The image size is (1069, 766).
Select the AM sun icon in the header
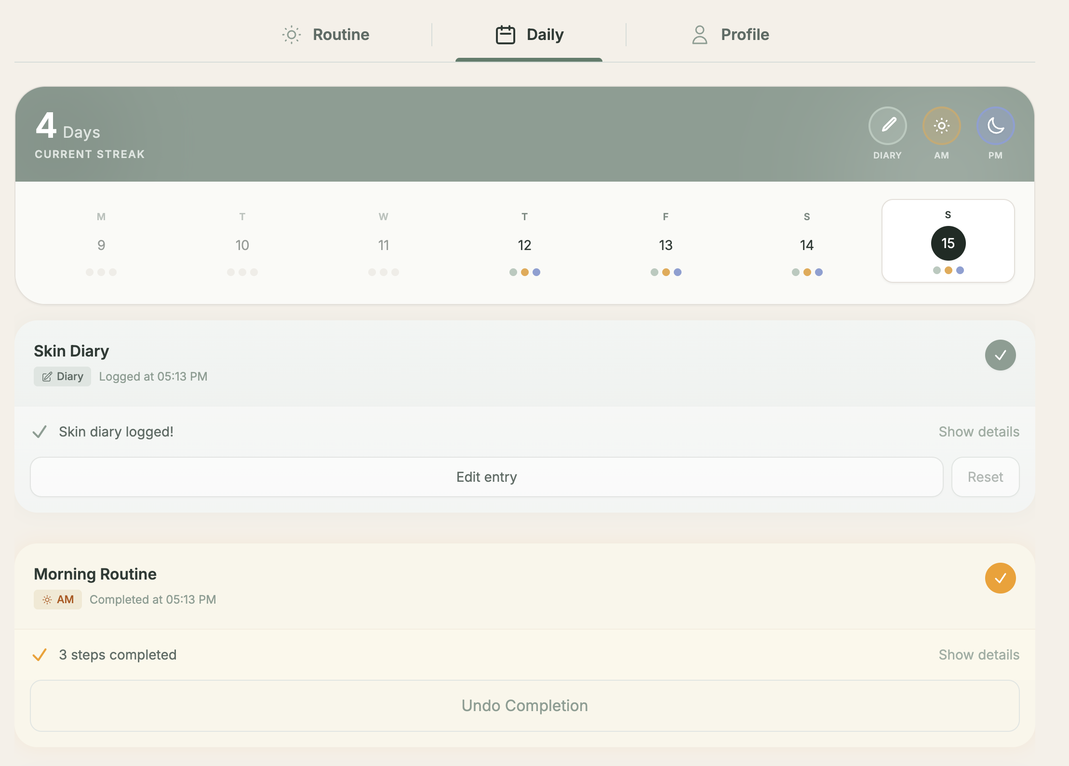pos(942,126)
